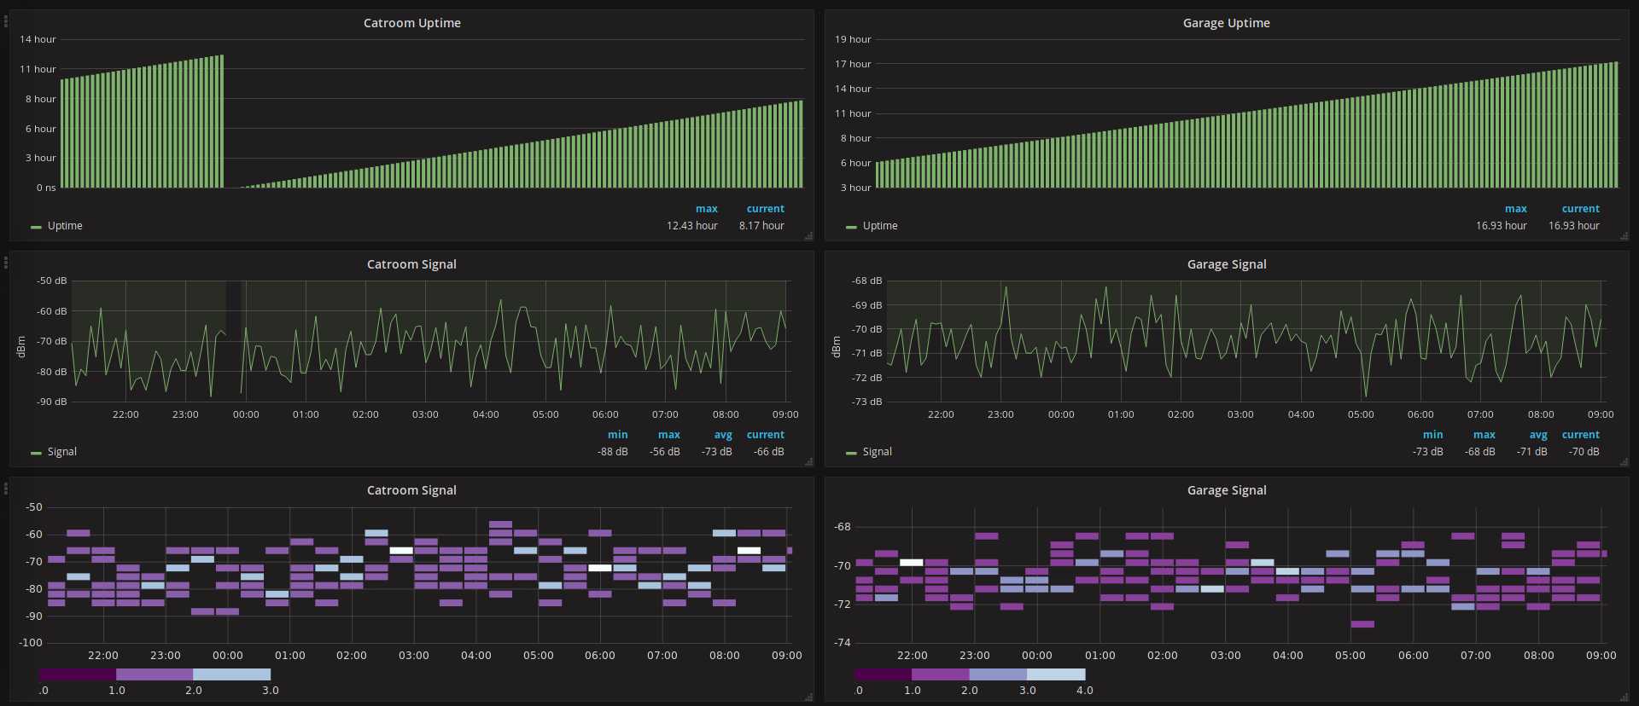
Task: Click the 14 hour axis label in Catroom Uptime
Action: tap(38, 39)
